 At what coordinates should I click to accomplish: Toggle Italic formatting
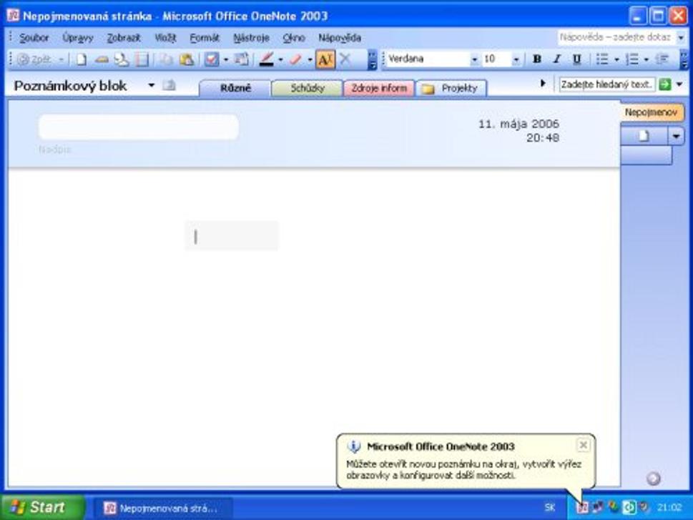pyautogui.click(x=557, y=59)
